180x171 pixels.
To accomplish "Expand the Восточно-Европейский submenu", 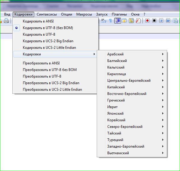I will 132,94.
